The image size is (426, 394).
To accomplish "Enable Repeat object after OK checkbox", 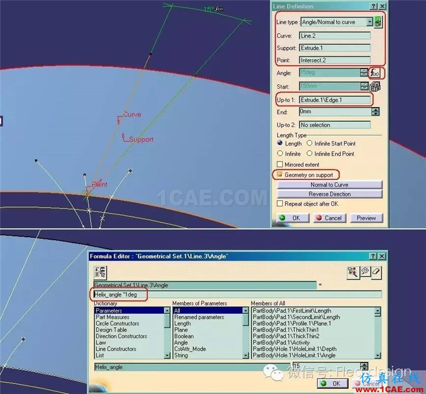I will pyautogui.click(x=279, y=204).
